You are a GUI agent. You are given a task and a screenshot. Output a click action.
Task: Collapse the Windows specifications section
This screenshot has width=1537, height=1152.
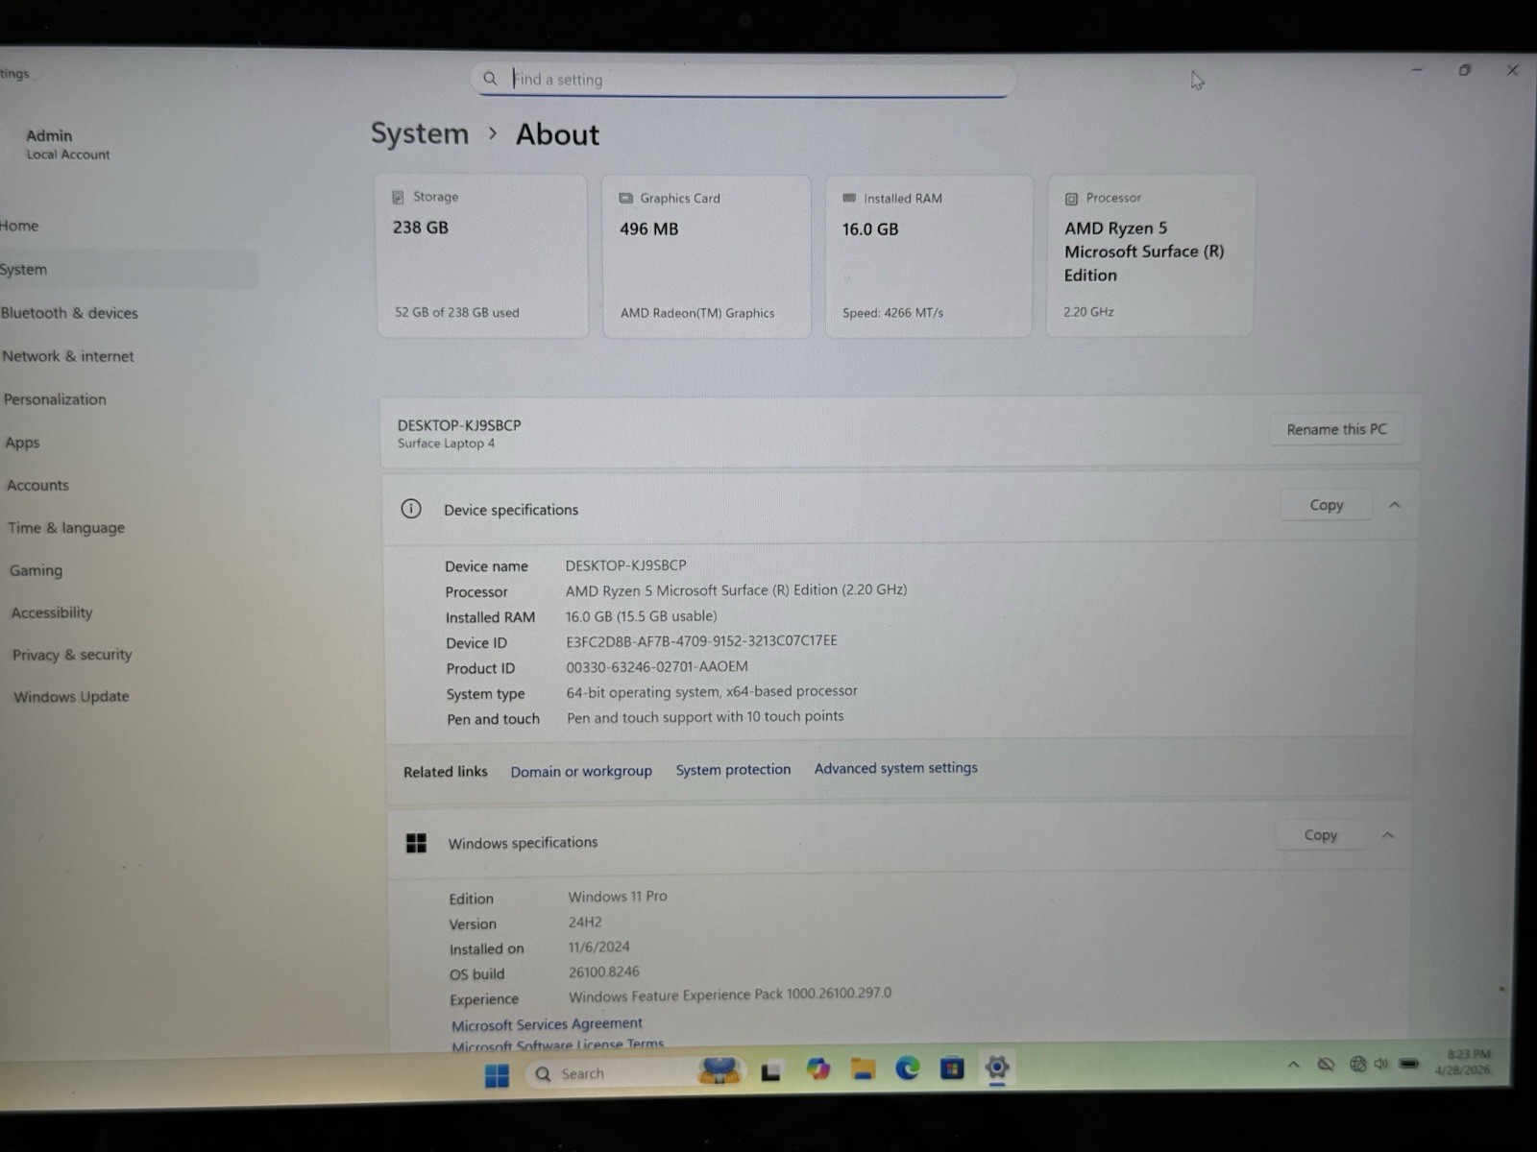click(1387, 835)
